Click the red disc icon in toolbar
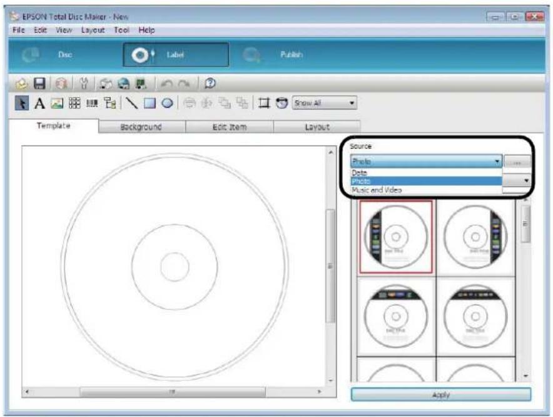This screenshot has width=553, height=417. (61, 84)
